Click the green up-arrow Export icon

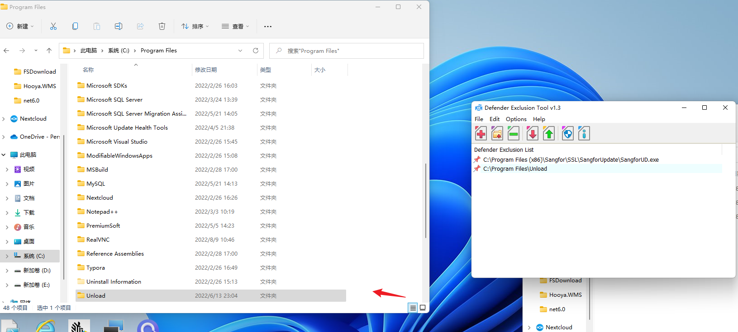coord(549,133)
